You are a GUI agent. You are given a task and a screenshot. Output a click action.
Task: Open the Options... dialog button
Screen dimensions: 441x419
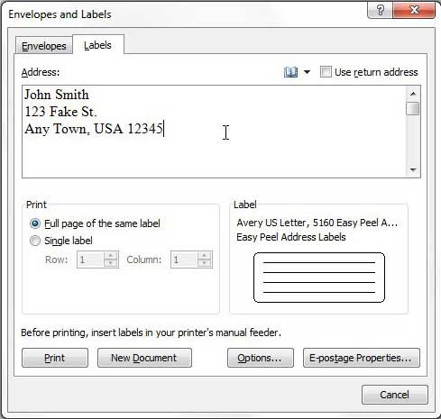click(261, 358)
